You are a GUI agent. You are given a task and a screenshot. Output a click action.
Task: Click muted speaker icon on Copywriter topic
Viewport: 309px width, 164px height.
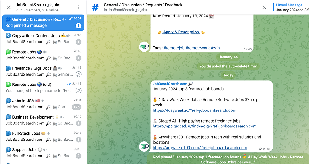coord(68,36)
